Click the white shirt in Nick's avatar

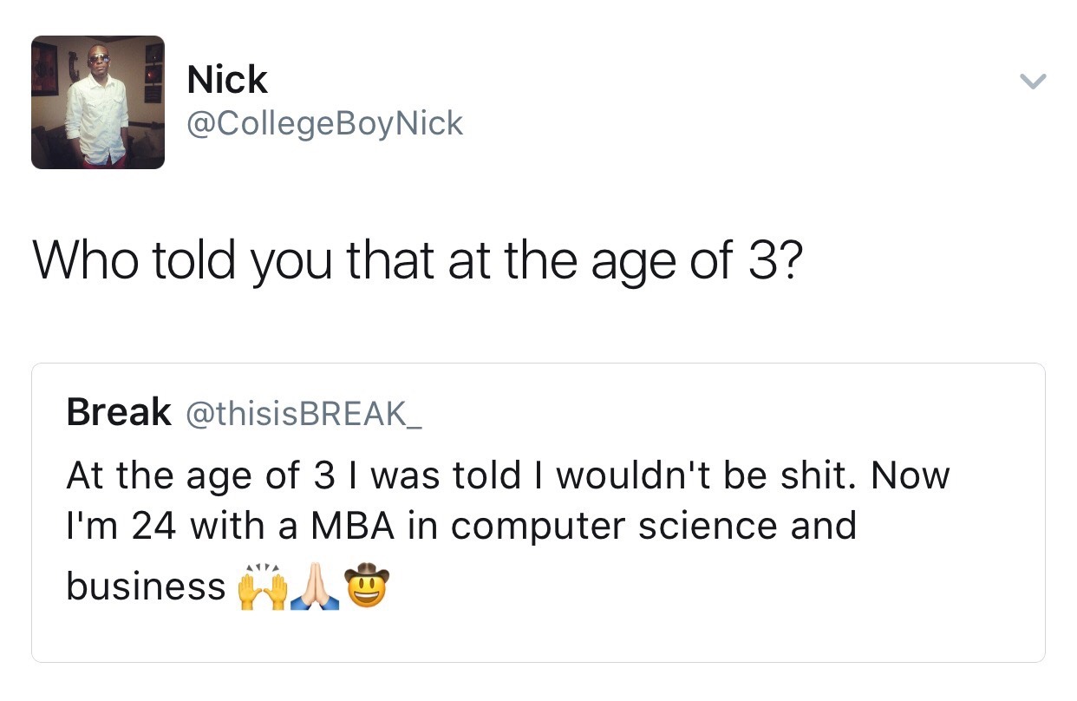(x=97, y=117)
